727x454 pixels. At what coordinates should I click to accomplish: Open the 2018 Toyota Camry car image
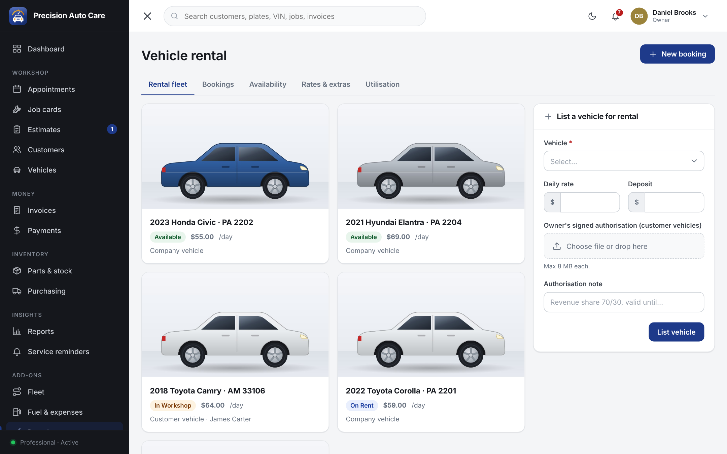235,325
